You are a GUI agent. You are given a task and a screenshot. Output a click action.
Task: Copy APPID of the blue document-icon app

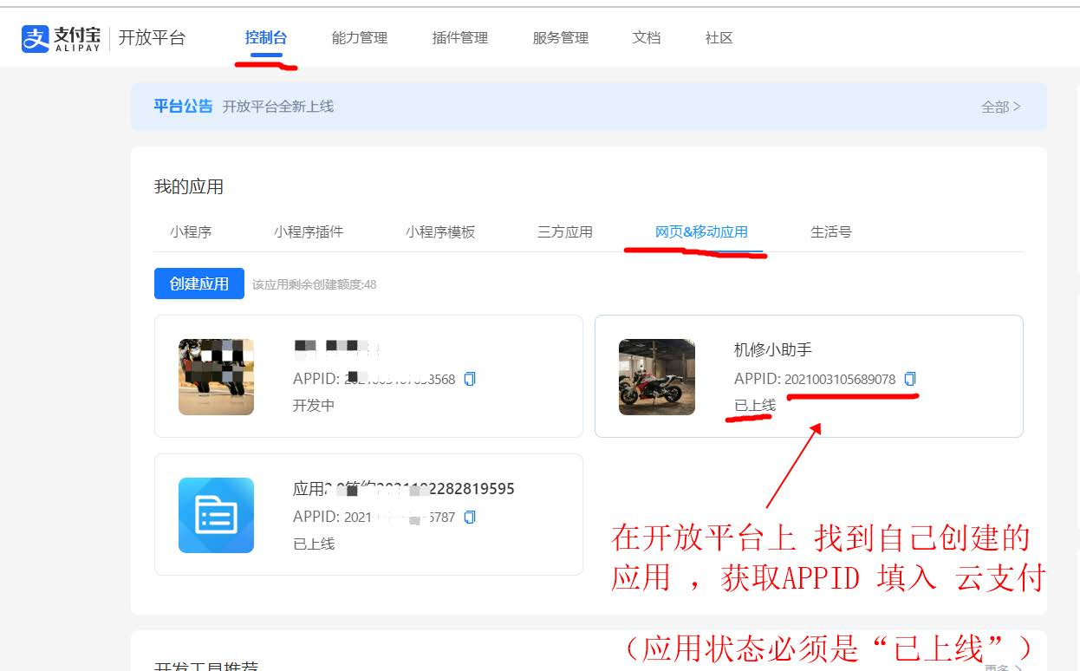click(x=470, y=518)
